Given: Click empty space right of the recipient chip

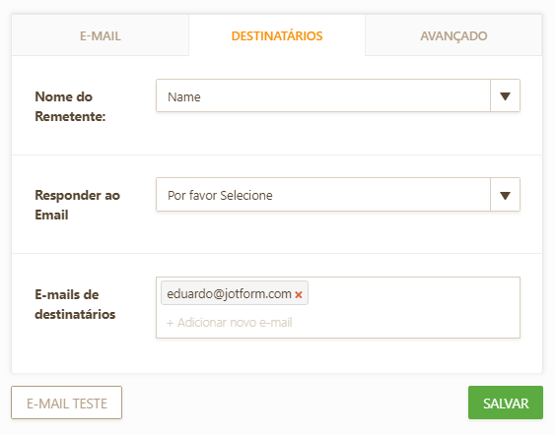Looking at the screenshot, I should coord(413,293).
